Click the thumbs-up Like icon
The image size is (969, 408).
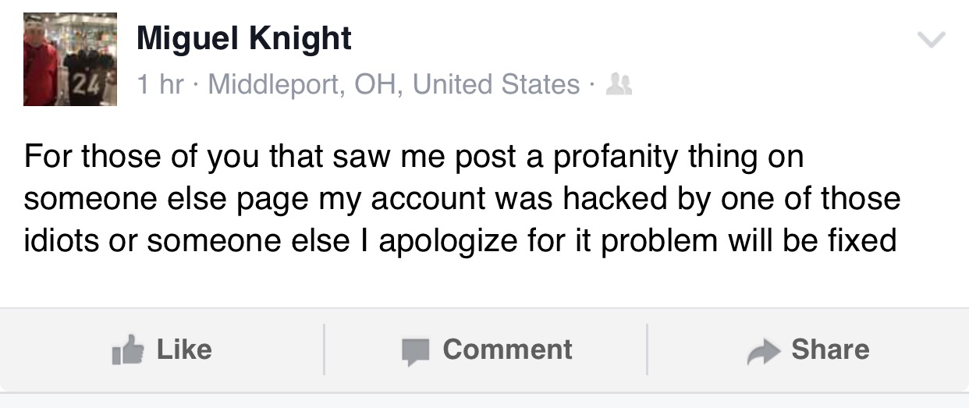tap(129, 350)
